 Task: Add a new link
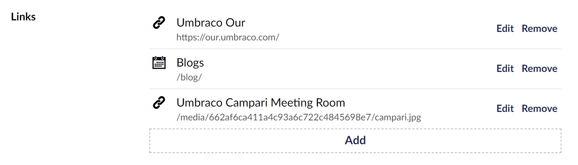[355, 140]
